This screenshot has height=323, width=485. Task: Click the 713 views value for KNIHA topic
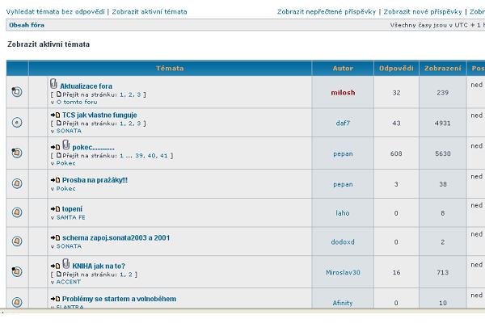click(443, 272)
